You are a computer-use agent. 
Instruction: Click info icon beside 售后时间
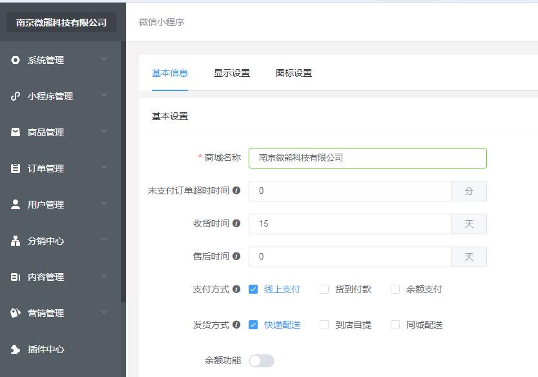[x=236, y=256]
